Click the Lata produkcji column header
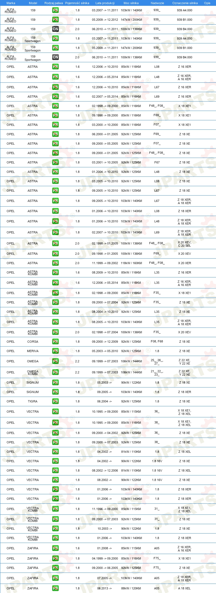Screen dimensions: 216x593 point(105,3)
